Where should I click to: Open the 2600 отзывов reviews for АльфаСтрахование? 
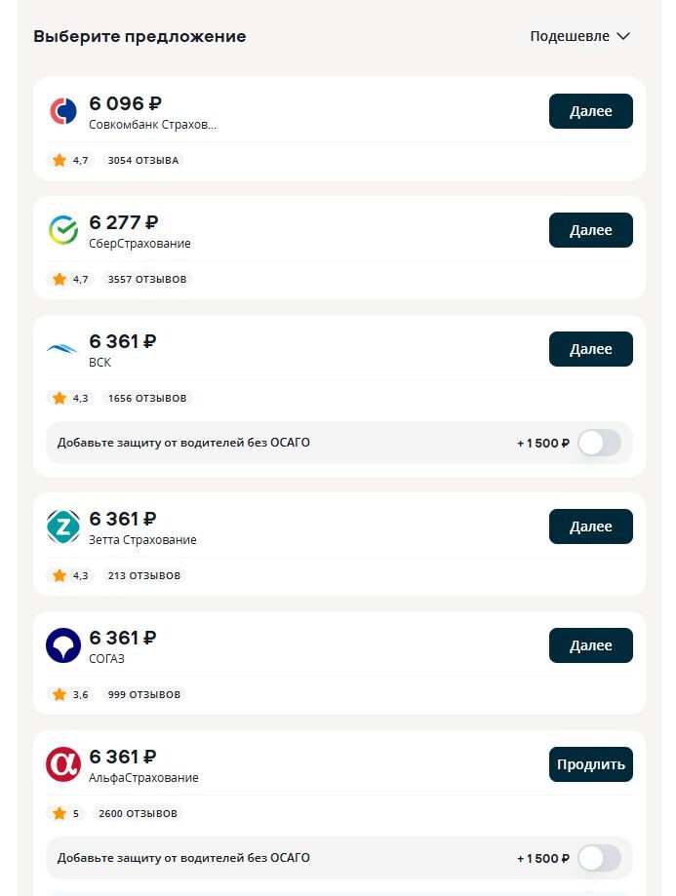coord(138,814)
